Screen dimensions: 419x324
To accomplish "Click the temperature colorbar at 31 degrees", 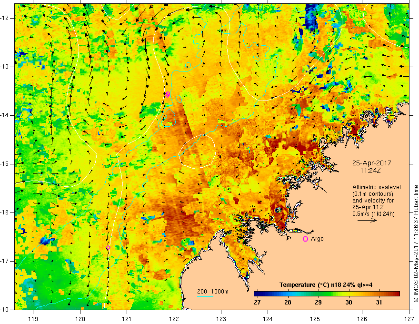I will point(379,294).
